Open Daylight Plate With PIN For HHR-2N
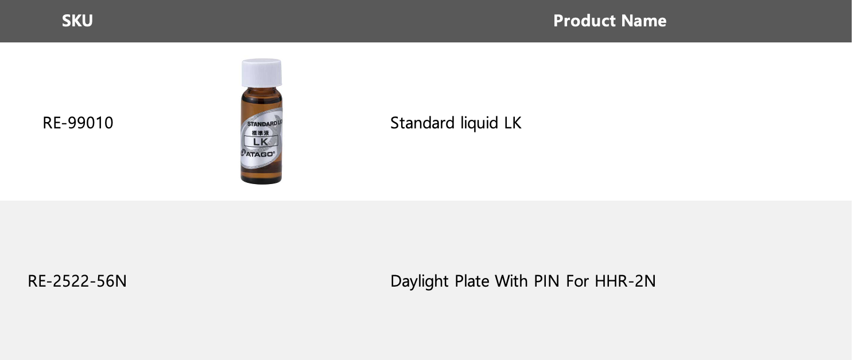The width and height of the screenshot is (854, 360). pyautogui.click(x=522, y=281)
